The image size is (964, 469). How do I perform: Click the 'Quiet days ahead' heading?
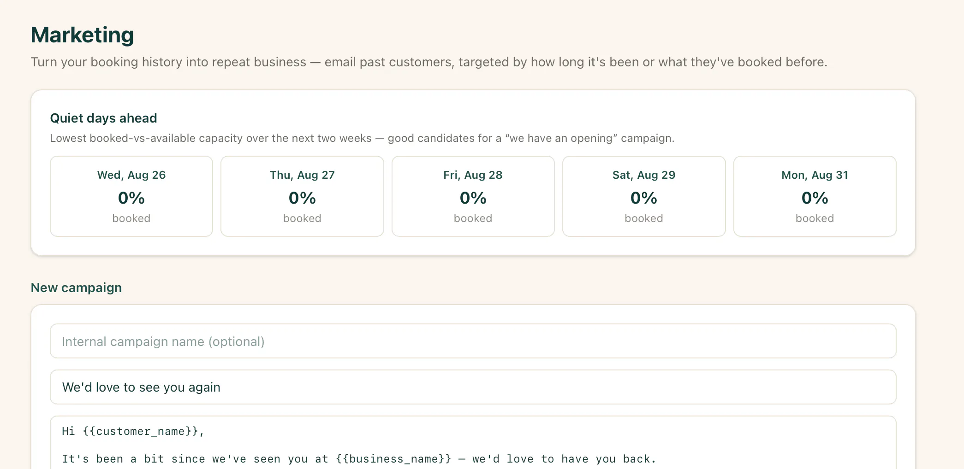click(103, 118)
